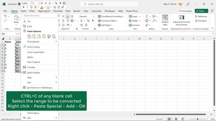Click the Borders icon in mini toolbar
Screen dimensions: 216x121
(x=48, y=7)
